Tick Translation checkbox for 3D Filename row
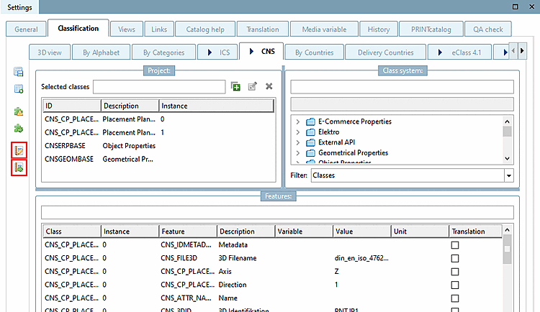 pos(455,258)
